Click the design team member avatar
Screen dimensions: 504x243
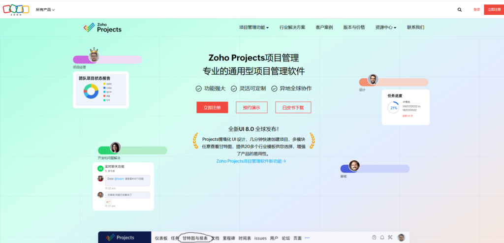[373, 79]
